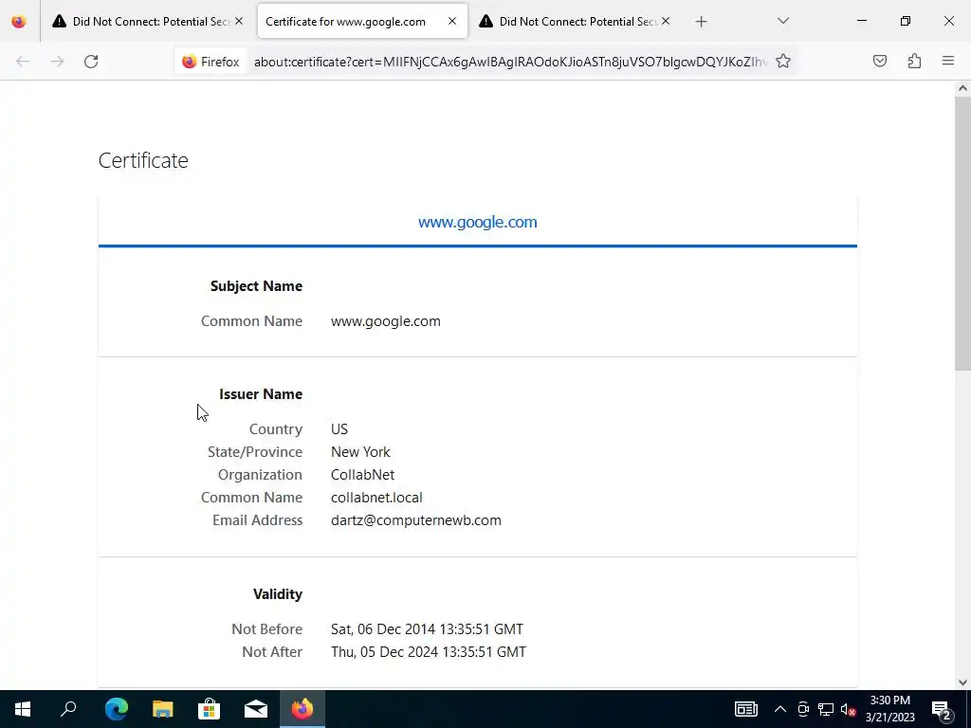Select the Certificate for www.google.com tab
Screen dimensions: 971x728
click(362, 21)
